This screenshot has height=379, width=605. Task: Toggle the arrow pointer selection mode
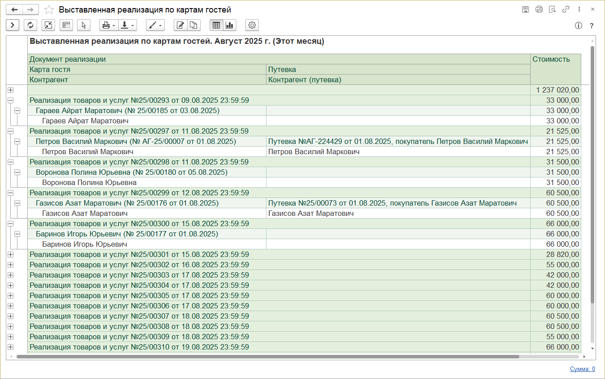point(84,25)
